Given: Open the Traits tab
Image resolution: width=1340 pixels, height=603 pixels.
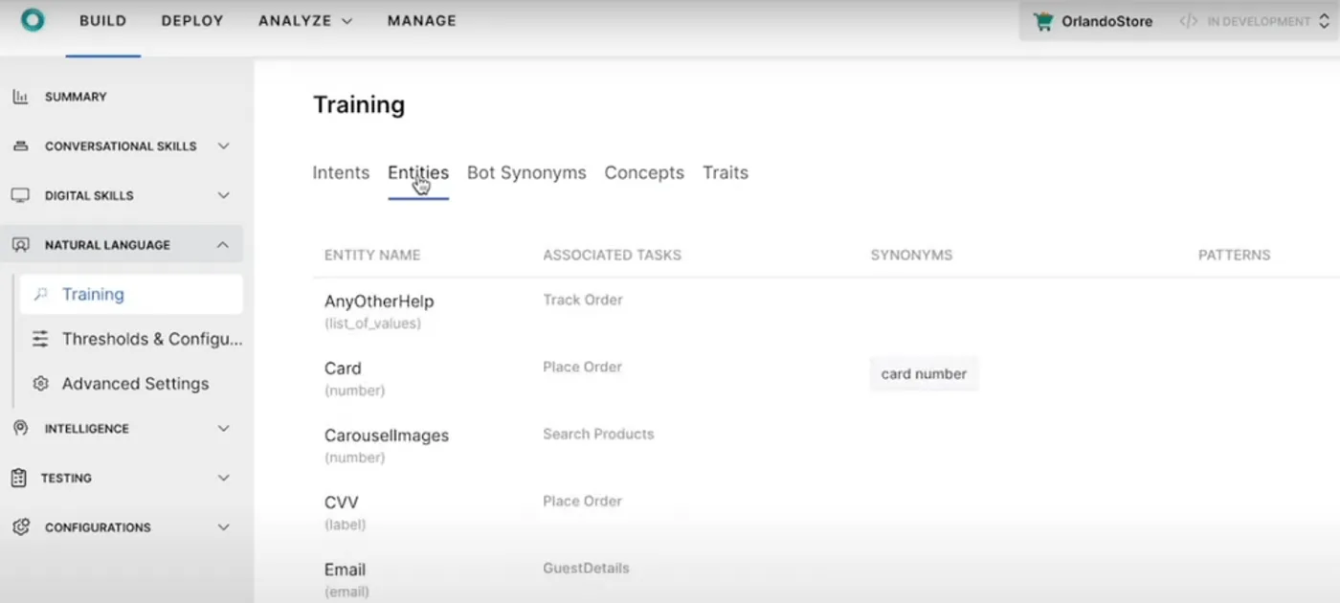Looking at the screenshot, I should point(726,173).
